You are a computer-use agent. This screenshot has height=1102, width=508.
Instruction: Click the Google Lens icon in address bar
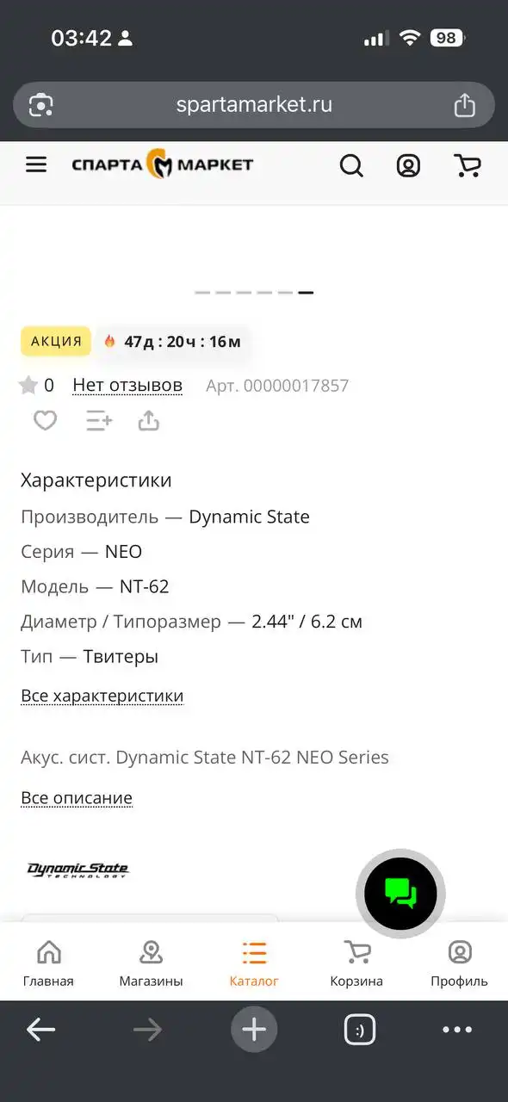pyautogui.click(x=40, y=104)
